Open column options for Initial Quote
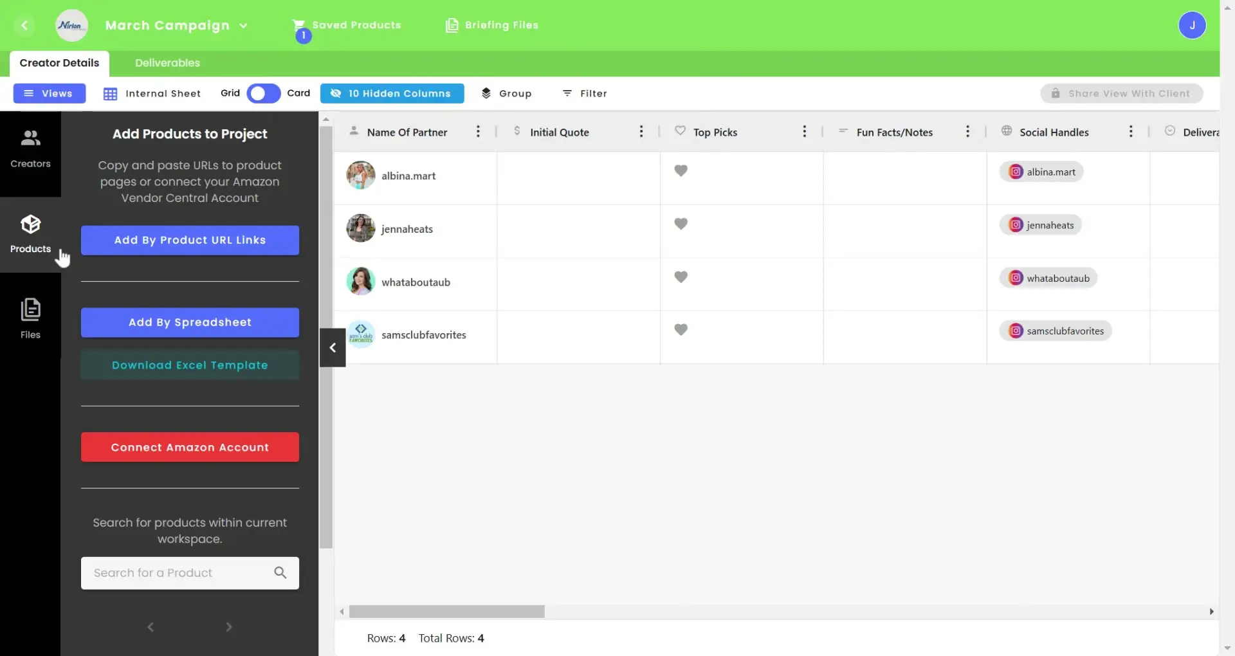 point(641,131)
